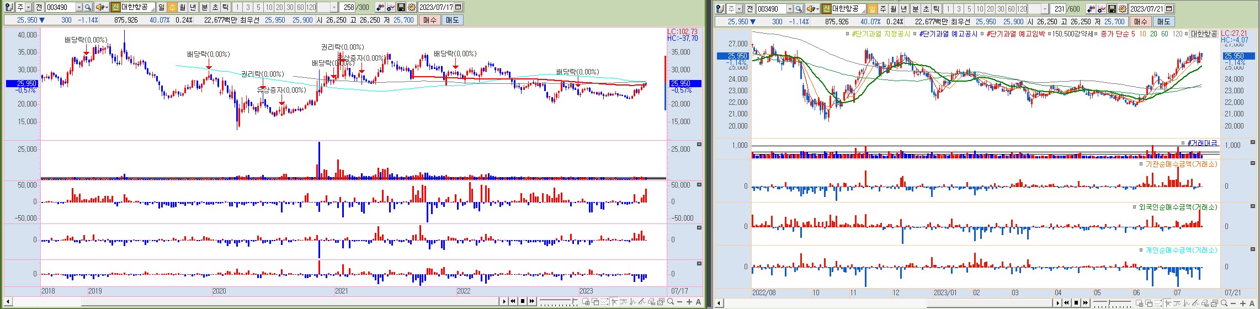
Task: Select yearly (년) period in left chart
Action: [193, 7]
